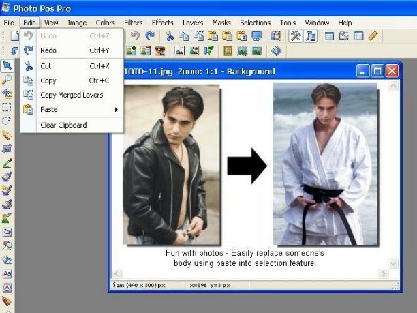Viewport: 417px width, 313px height.
Task: Select the curves line tool
Action: coord(7,232)
